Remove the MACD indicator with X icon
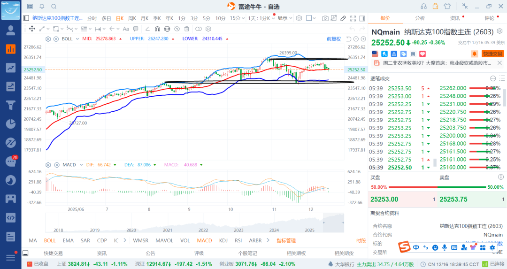Screen dimensions: 507x269 pyautogui.click(x=57, y=165)
